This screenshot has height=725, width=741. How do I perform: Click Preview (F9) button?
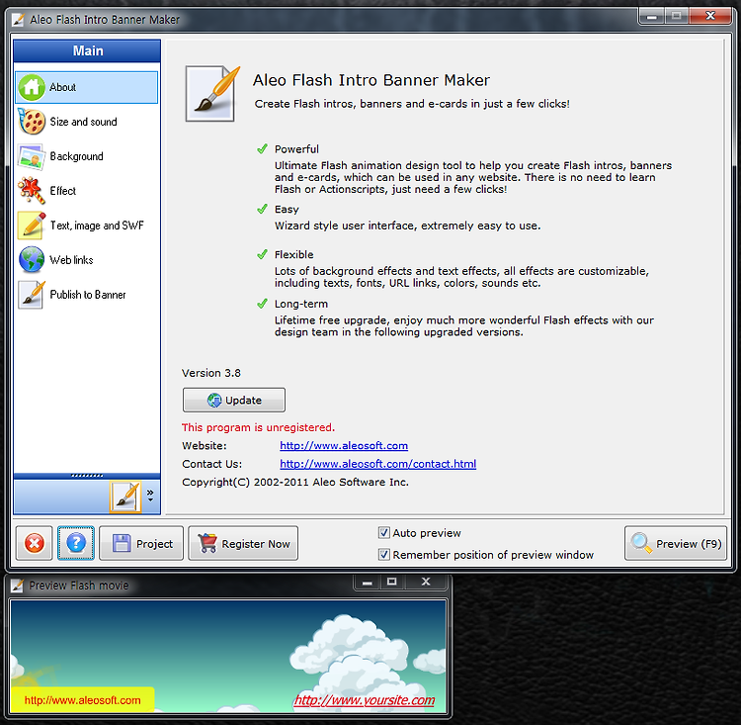(676, 543)
